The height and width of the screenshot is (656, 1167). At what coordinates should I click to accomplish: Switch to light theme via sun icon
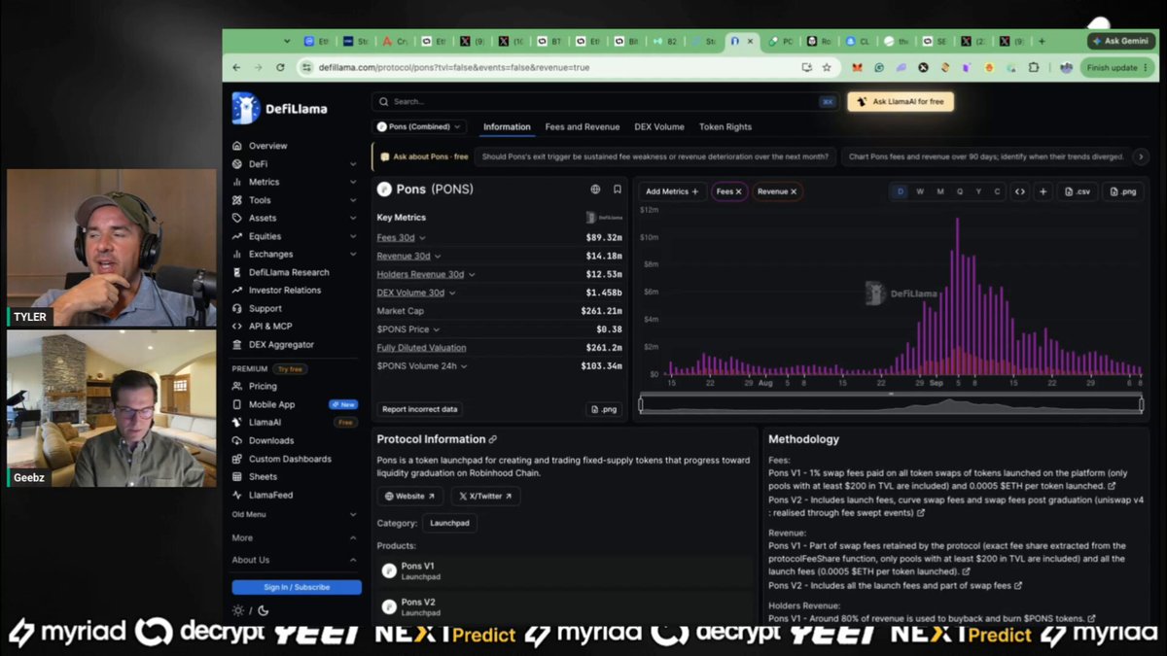click(x=238, y=610)
